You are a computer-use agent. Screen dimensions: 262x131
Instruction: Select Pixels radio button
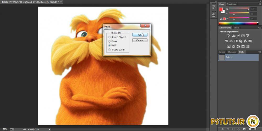coord(110,41)
